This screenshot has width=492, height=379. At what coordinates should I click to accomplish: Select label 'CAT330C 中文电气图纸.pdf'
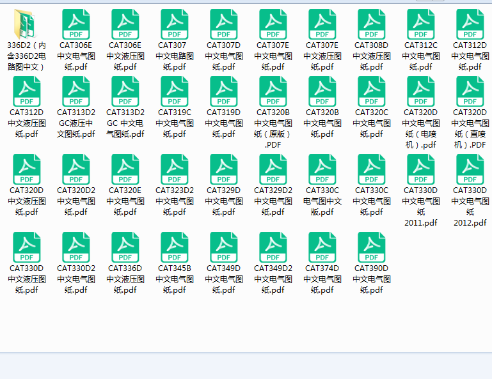(372, 201)
